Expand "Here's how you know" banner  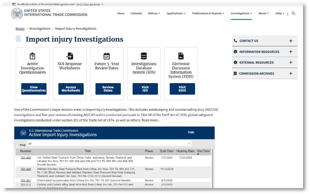pos(90,4)
